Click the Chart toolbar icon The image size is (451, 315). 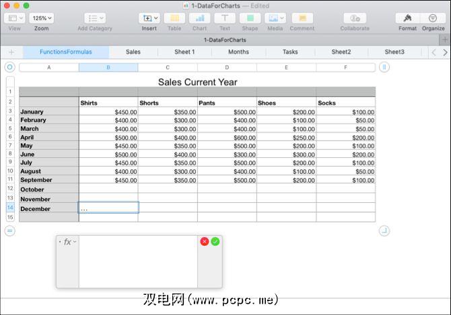pyautogui.click(x=199, y=18)
